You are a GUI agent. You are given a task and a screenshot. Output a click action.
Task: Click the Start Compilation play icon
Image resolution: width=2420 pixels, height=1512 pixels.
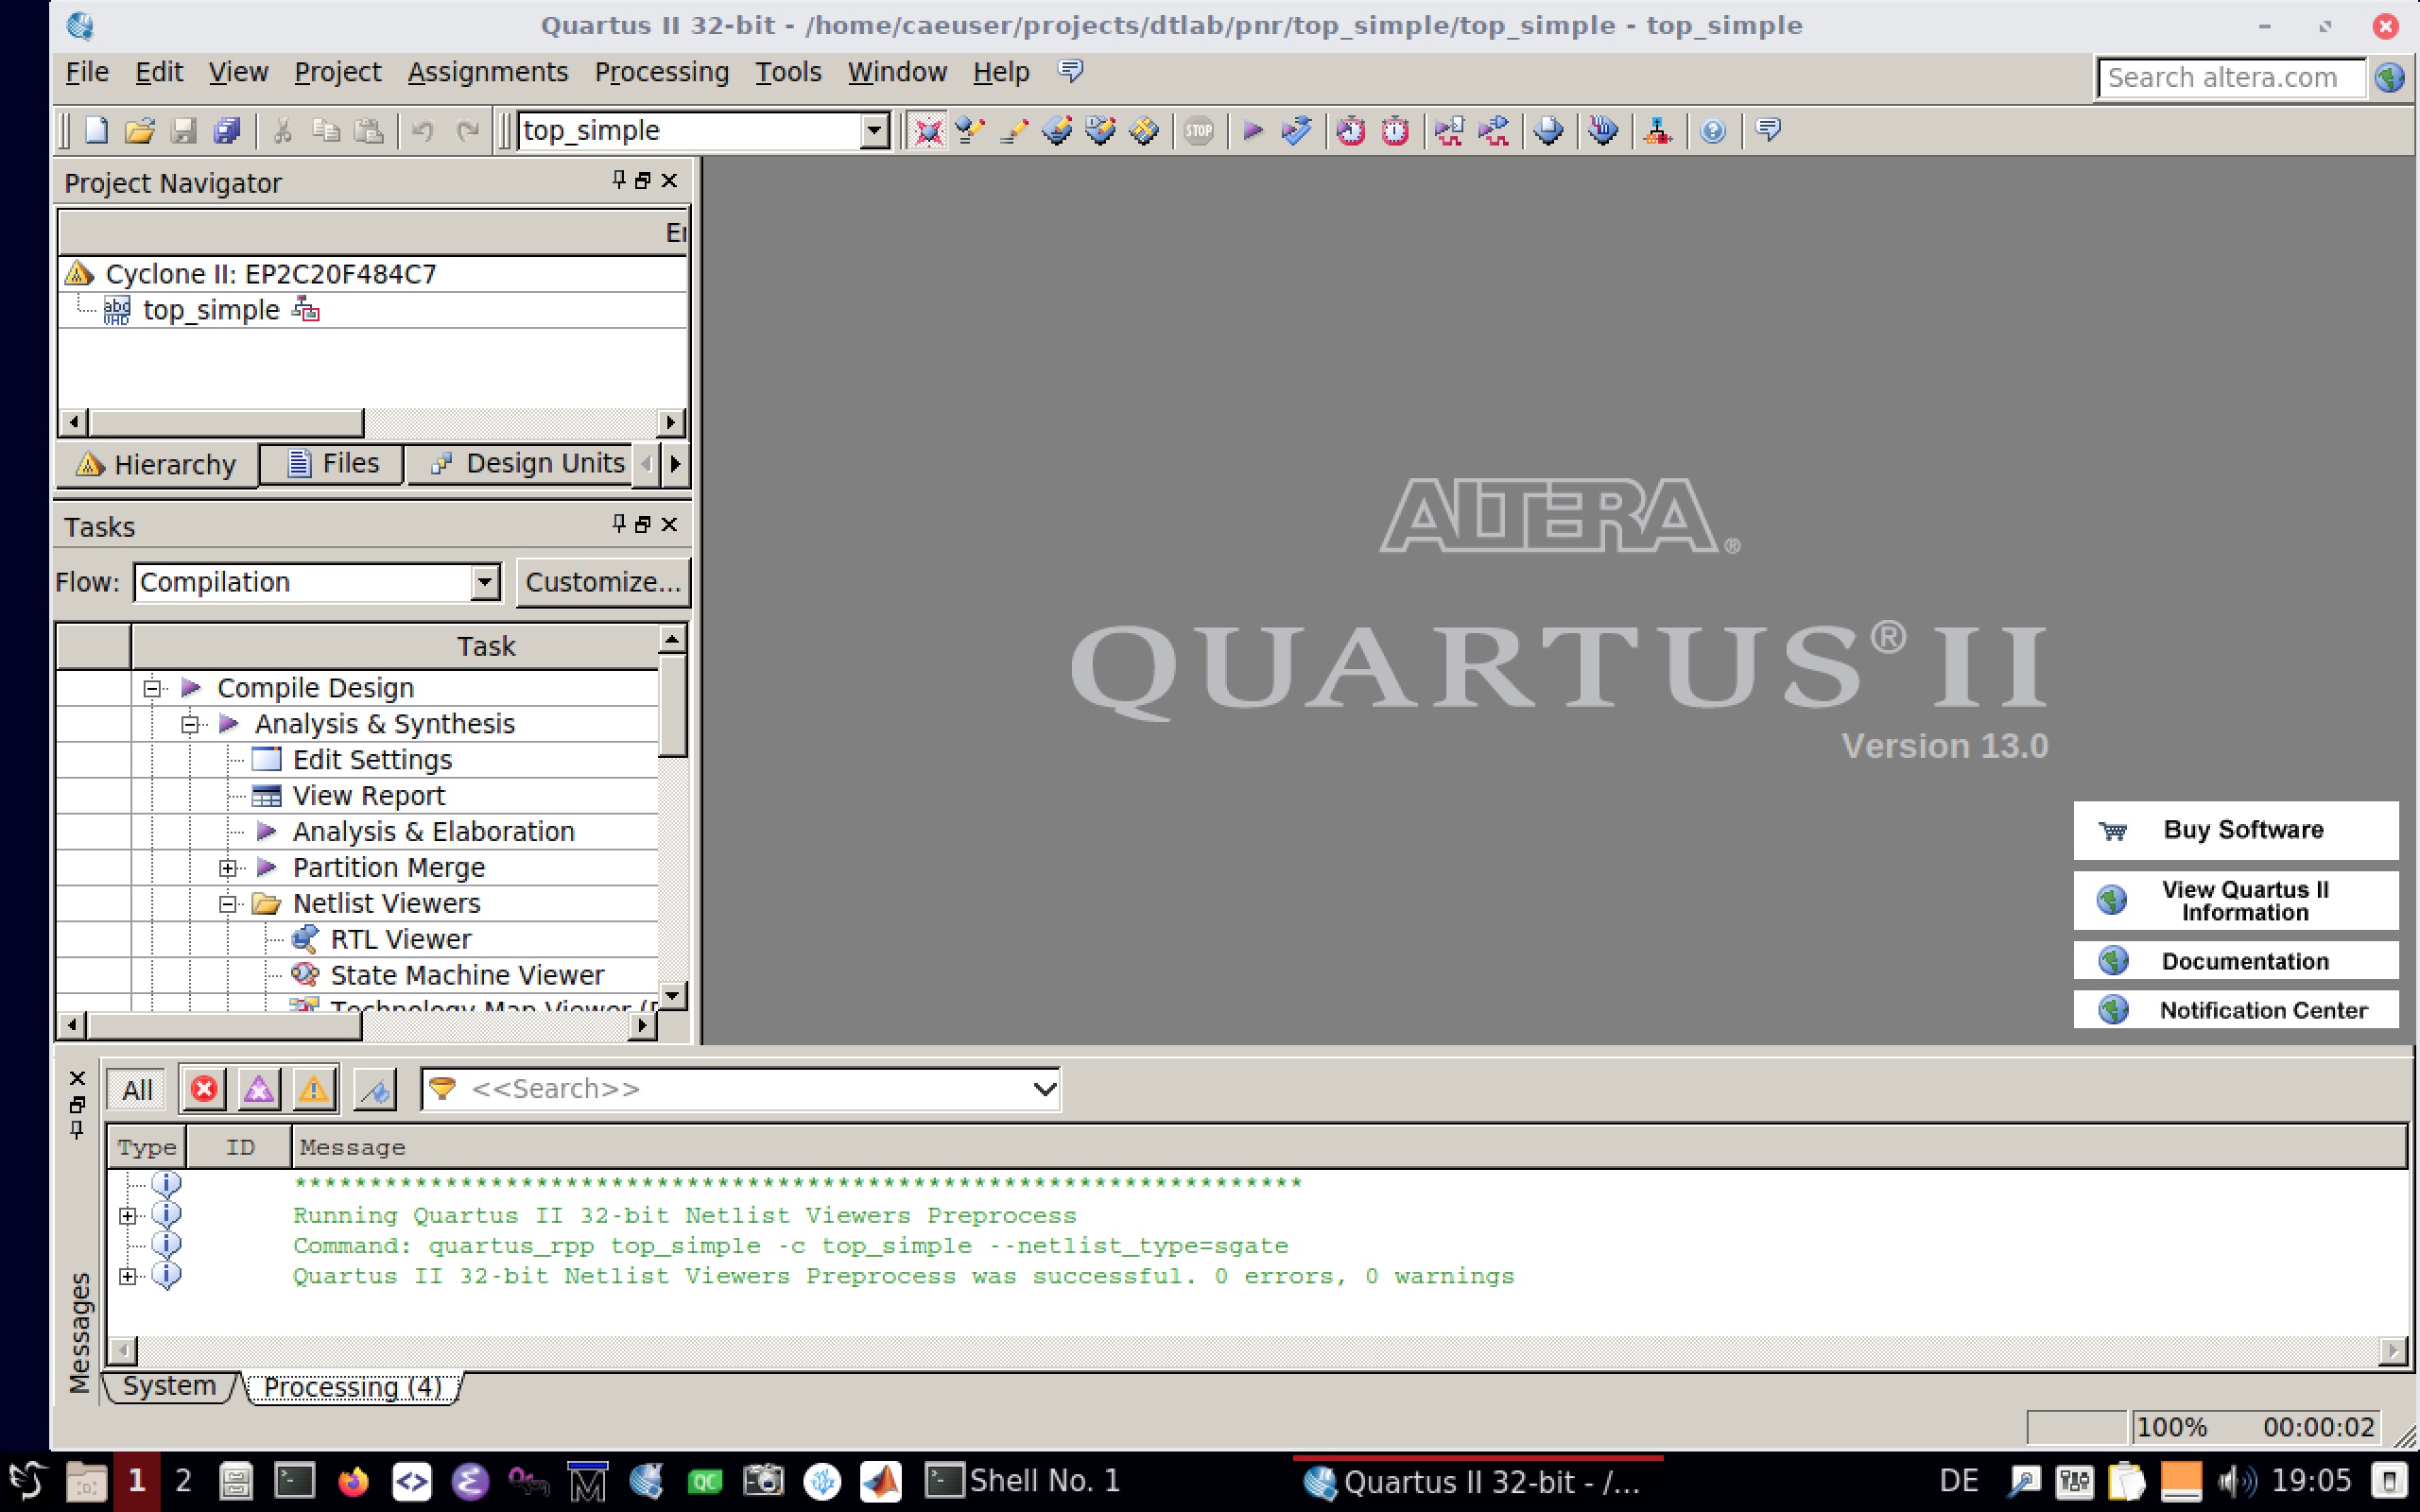(x=1253, y=131)
